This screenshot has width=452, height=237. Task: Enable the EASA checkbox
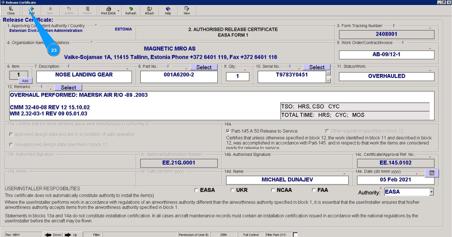coord(196,190)
